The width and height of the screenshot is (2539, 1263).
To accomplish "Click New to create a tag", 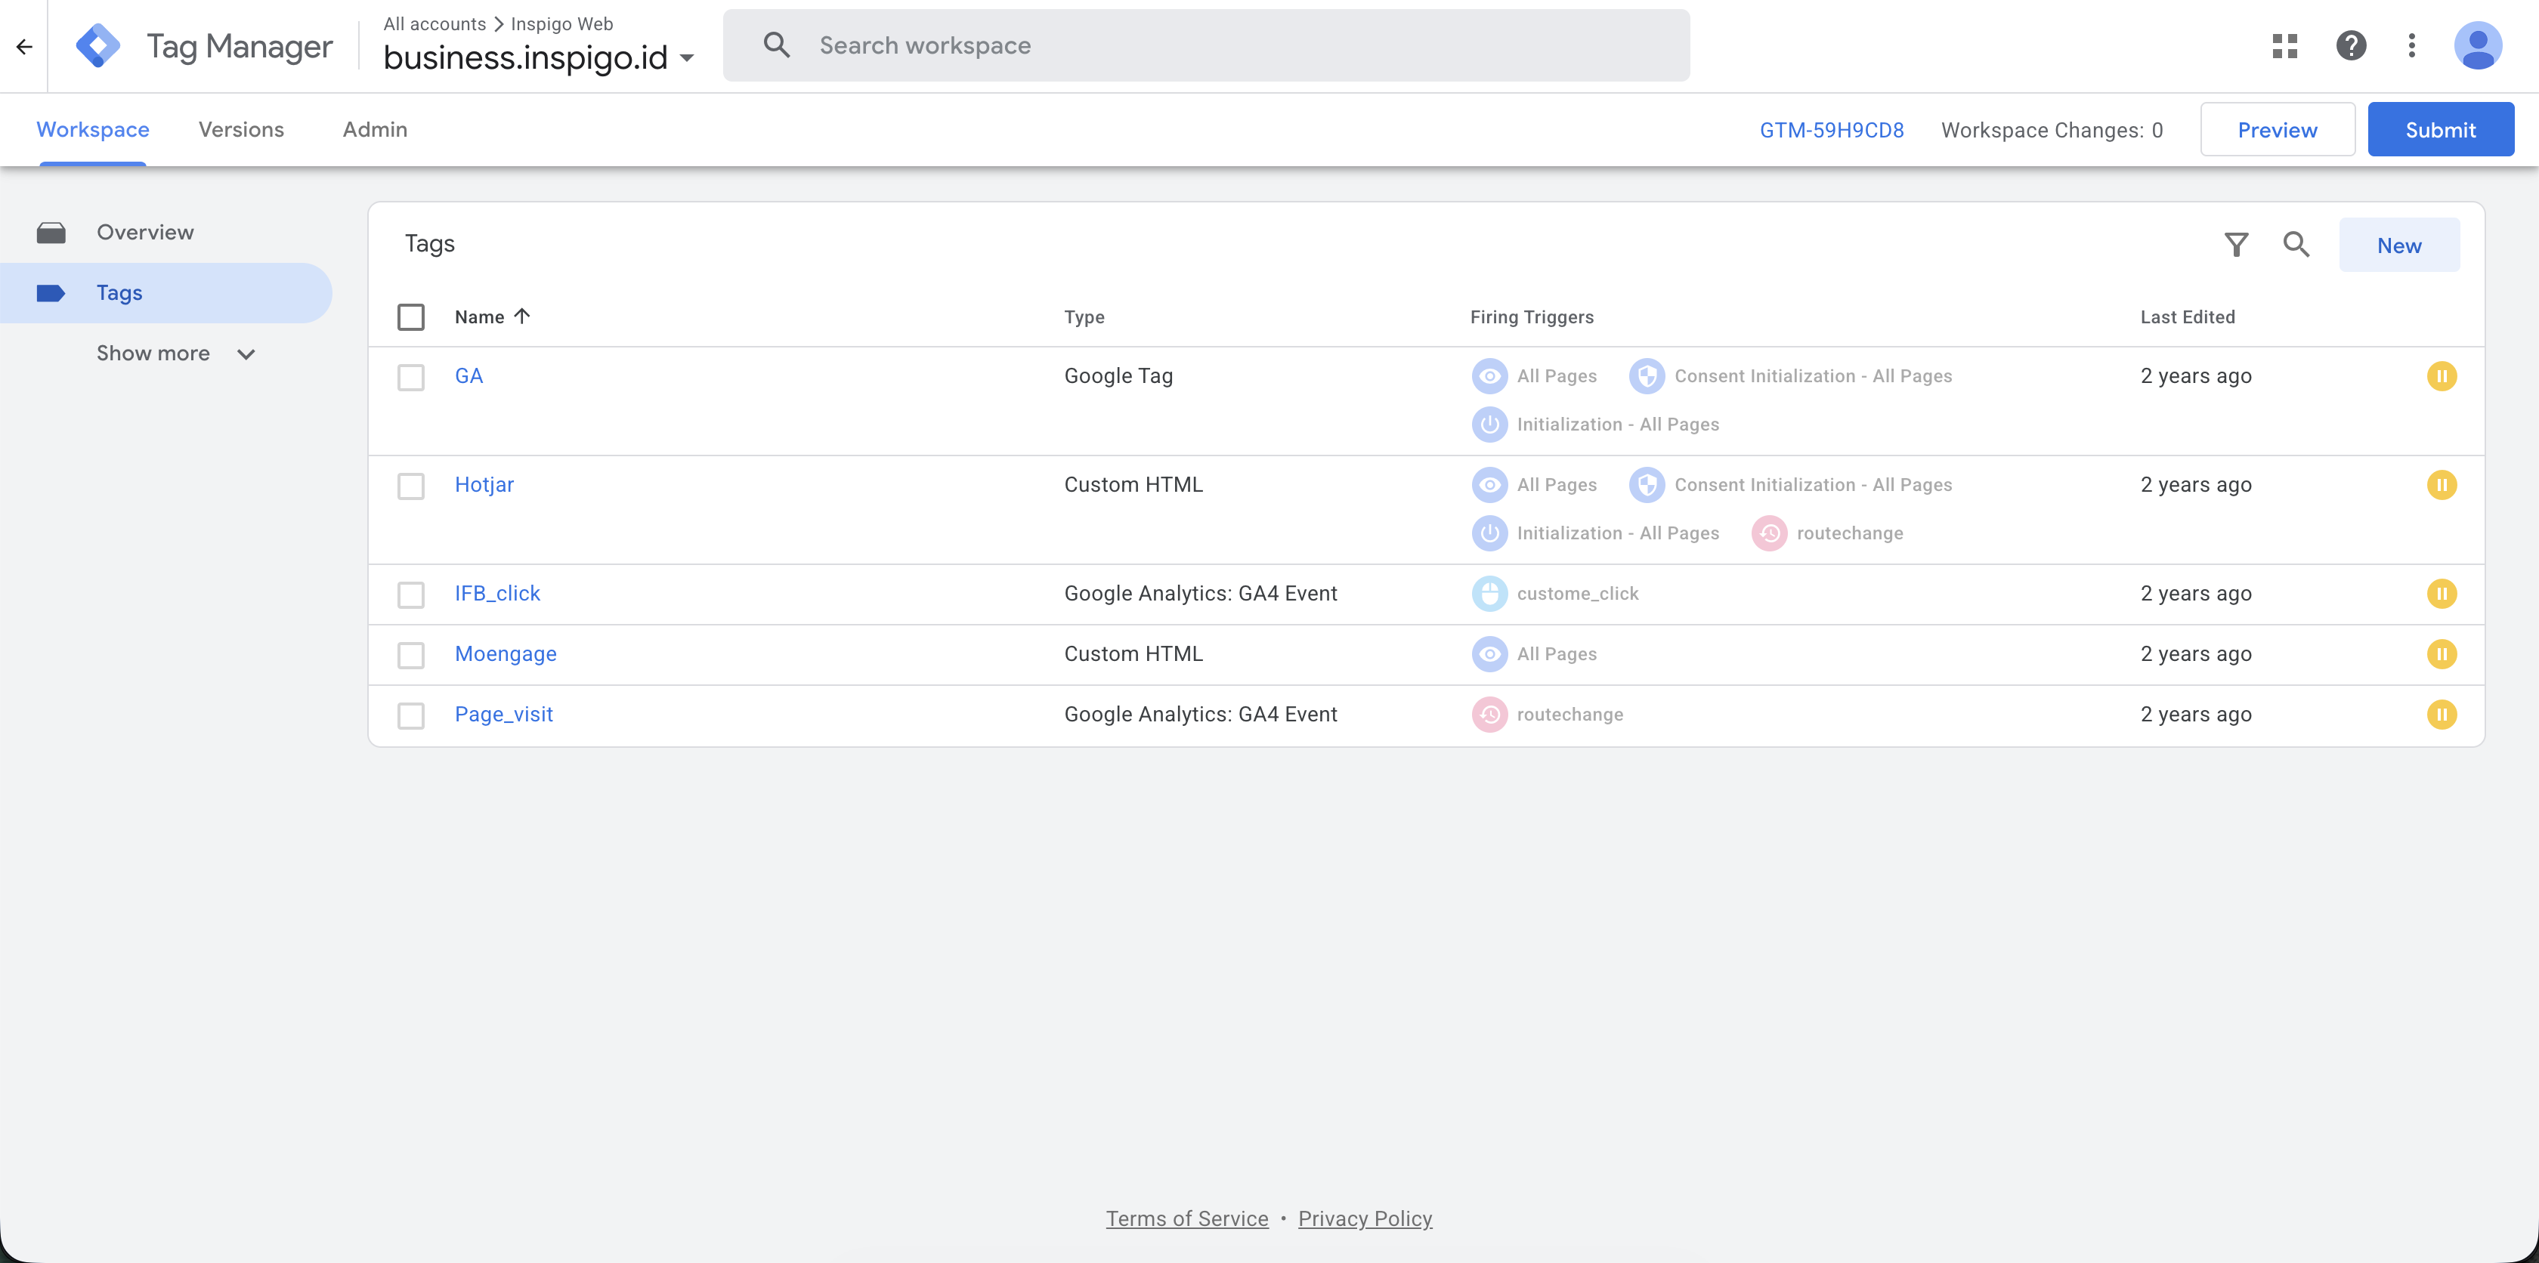I will coord(2399,245).
